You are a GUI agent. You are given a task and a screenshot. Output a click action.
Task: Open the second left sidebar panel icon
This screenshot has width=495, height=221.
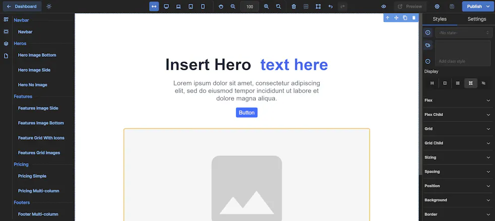[6, 32]
